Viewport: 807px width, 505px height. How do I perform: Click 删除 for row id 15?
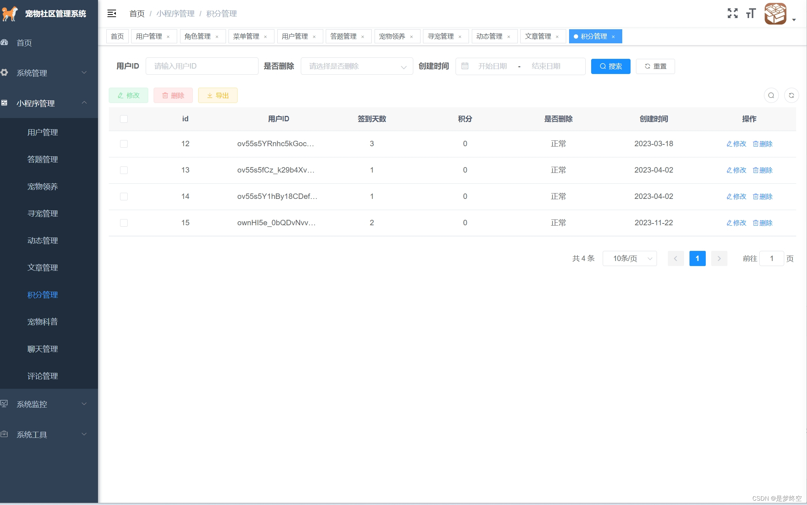point(763,223)
